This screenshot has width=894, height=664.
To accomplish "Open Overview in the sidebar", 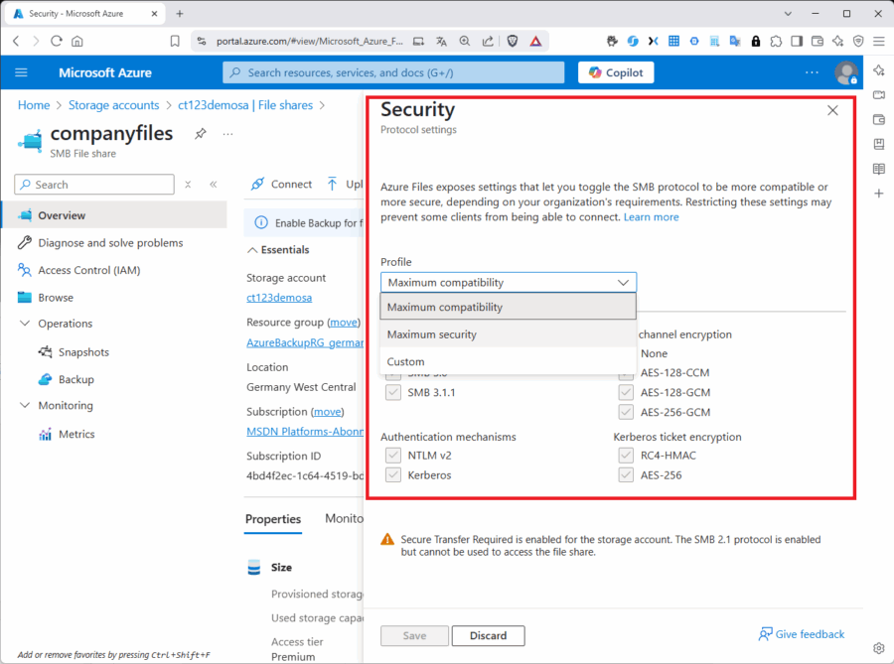I will click(114, 215).
